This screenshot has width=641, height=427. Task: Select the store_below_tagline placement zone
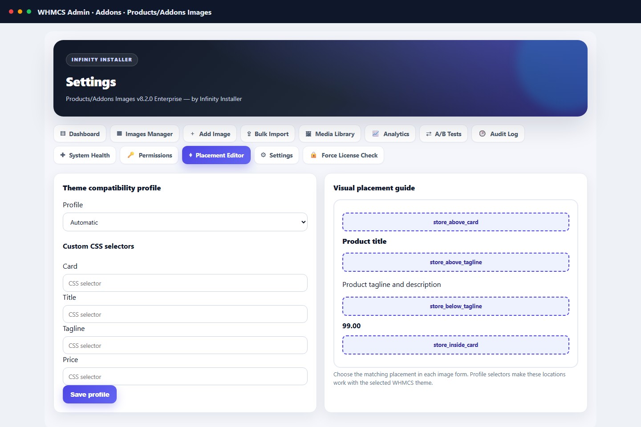point(456,306)
